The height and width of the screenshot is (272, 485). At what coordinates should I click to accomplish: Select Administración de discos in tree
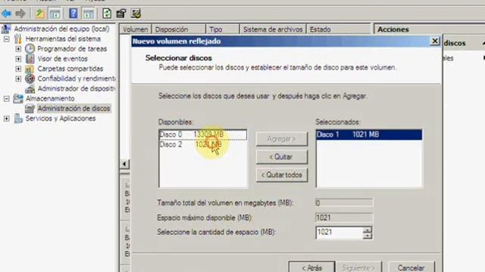(x=74, y=108)
